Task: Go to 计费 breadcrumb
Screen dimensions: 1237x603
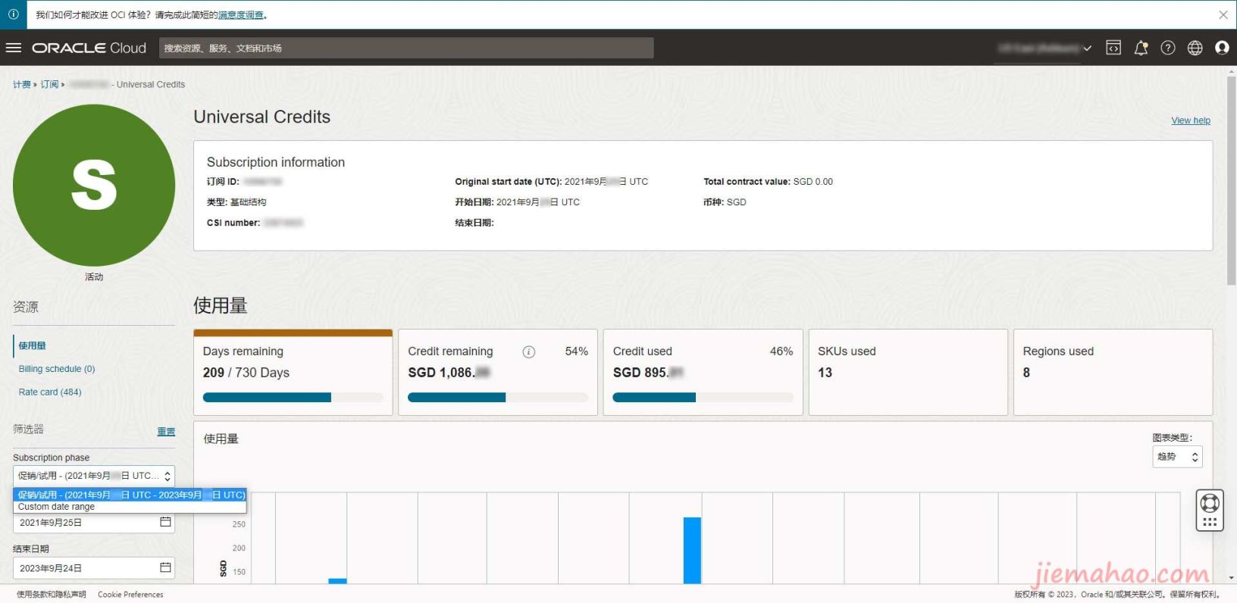Action: pyautogui.click(x=22, y=84)
